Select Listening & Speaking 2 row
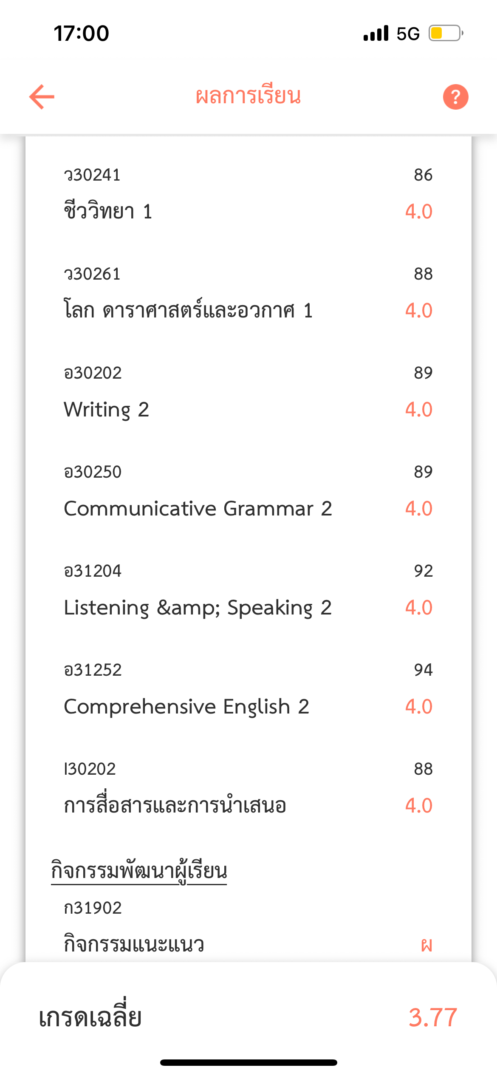497x1076 pixels. click(248, 590)
